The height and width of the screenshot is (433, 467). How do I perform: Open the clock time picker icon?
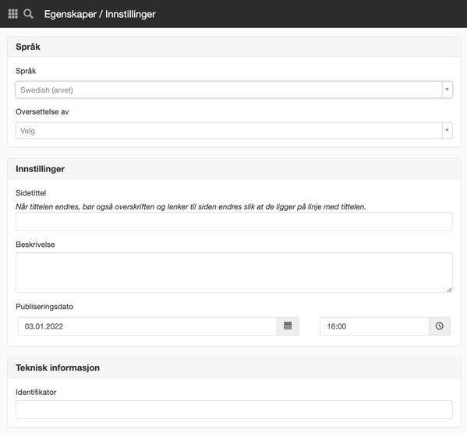coord(439,326)
